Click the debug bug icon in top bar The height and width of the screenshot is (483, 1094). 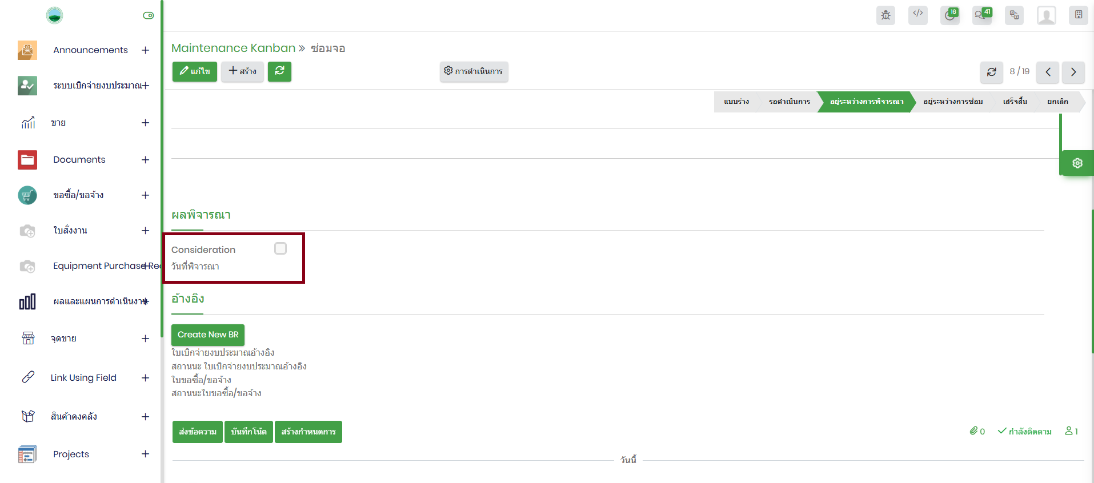[885, 15]
